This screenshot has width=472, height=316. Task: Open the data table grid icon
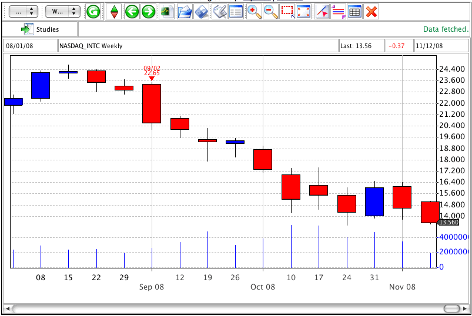coord(354,11)
